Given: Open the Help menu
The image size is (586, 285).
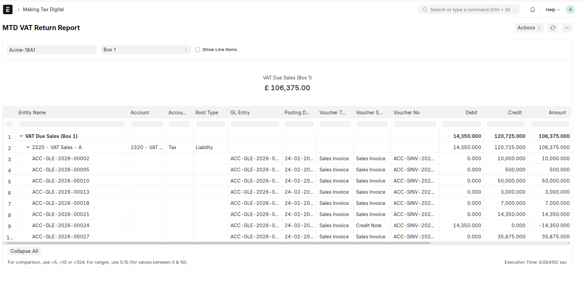Looking at the screenshot, I should (x=553, y=9).
